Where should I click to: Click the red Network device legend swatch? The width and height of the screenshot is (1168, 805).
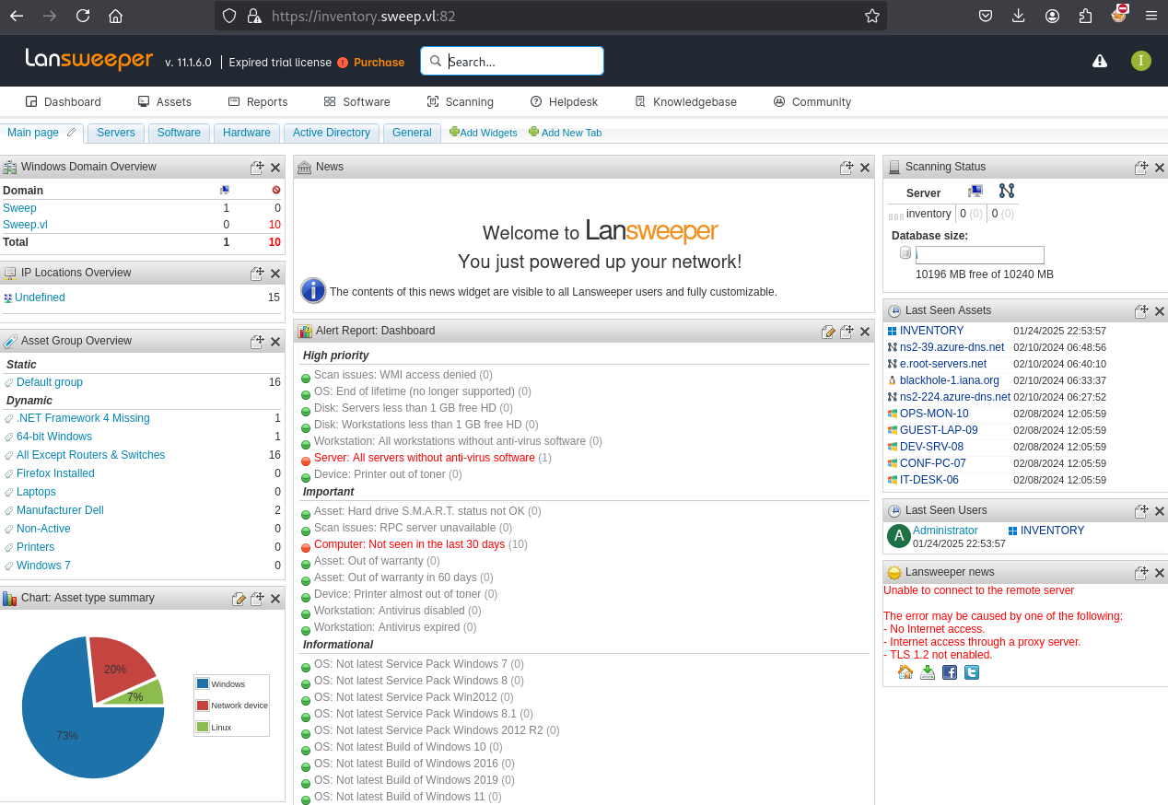pos(203,706)
